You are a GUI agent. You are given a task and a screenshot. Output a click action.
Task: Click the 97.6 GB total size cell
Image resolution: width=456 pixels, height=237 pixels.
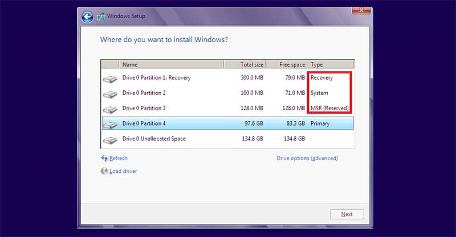pos(254,123)
